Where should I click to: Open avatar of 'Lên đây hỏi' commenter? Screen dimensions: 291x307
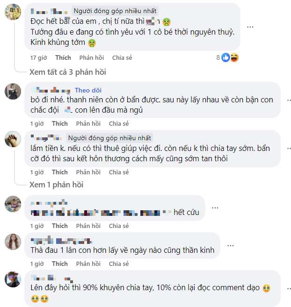point(13,279)
